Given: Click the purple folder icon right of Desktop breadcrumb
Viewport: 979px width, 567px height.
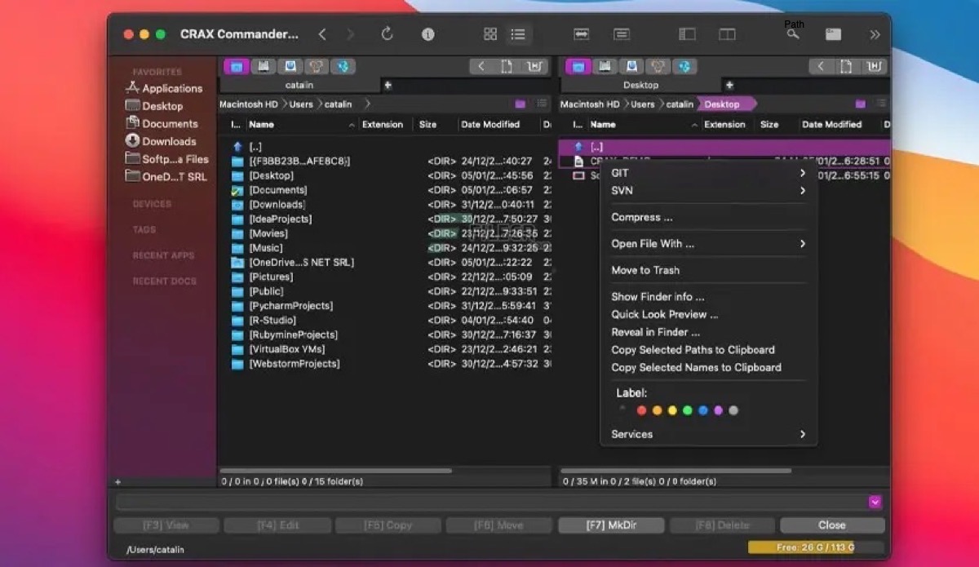Looking at the screenshot, I should coord(861,104).
